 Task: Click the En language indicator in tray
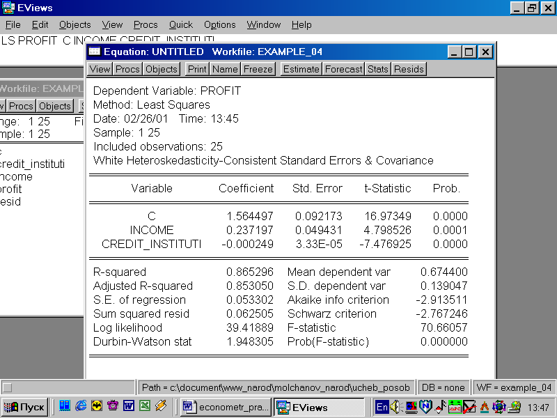pos(382,407)
